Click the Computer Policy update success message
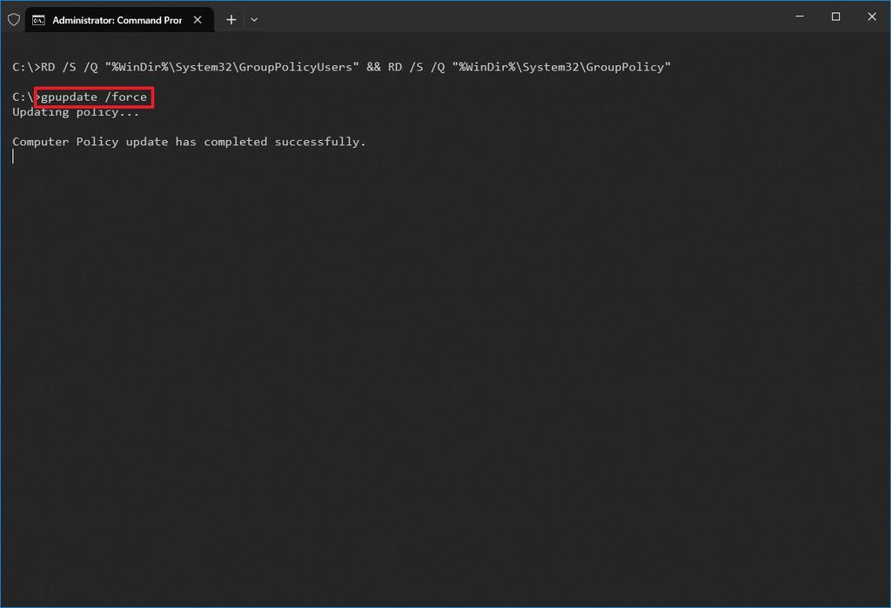This screenshot has width=891, height=608. (x=188, y=141)
